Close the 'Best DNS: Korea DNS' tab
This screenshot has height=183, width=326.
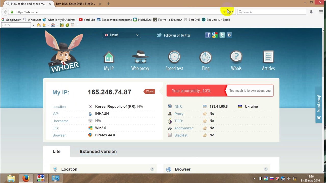click(100, 4)
